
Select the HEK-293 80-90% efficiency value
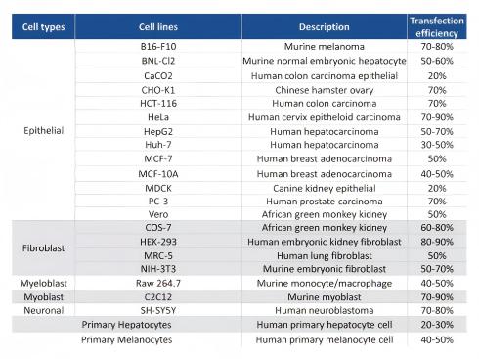(437, 242)
